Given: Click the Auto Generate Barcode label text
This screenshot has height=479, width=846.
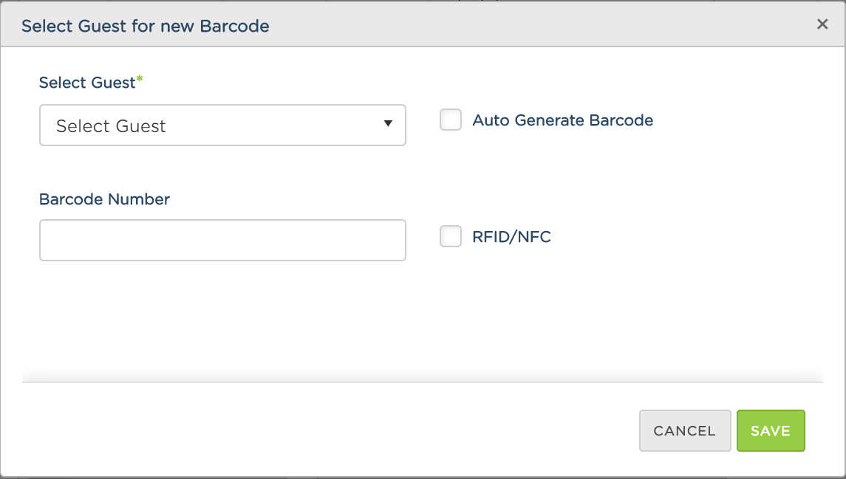Looking at the screenshot, I should pos(563,120).
